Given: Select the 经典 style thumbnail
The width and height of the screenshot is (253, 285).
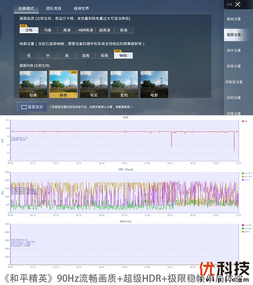Looking at the screenshot, I should point(33,84).
